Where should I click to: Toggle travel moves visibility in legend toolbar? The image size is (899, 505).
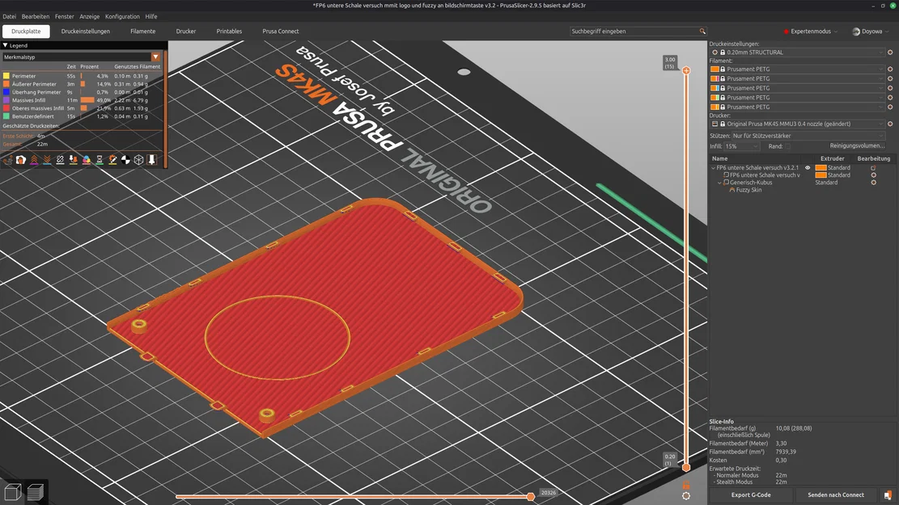point(8,160)
